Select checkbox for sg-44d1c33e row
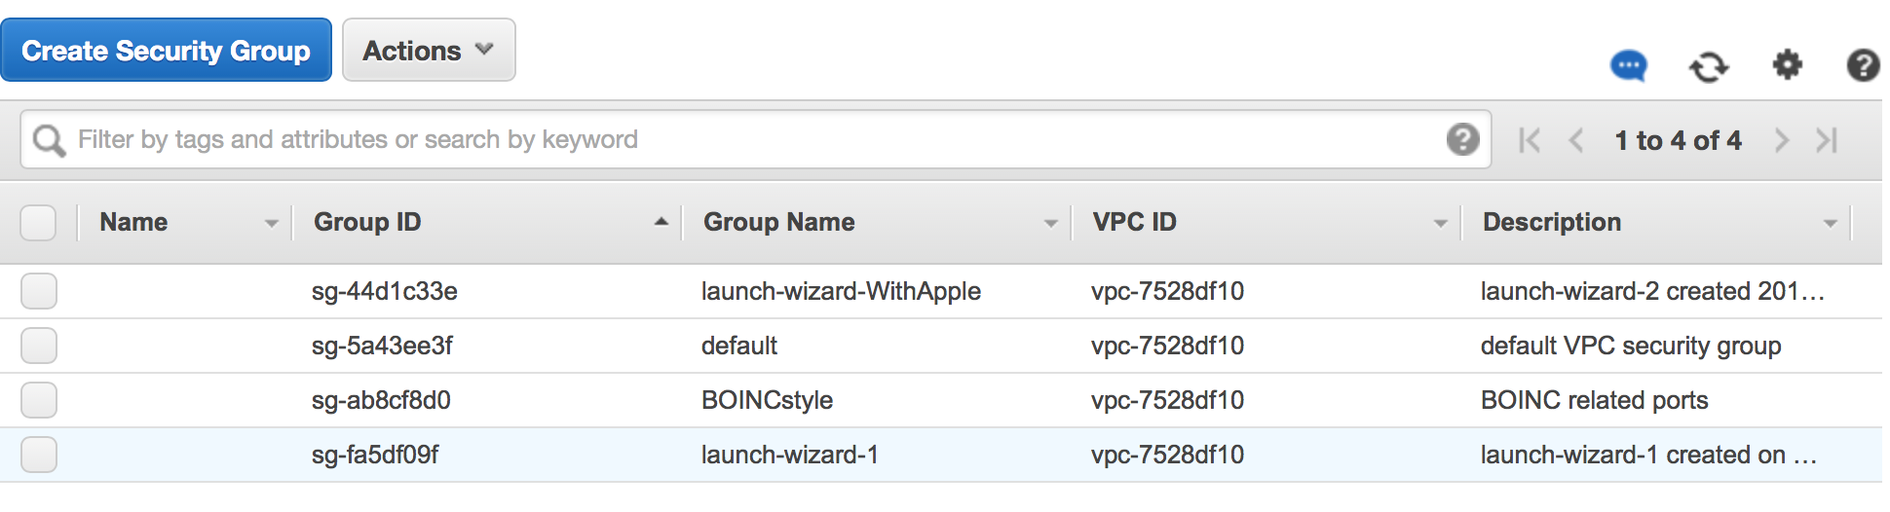This screenshot has height=512, width=1890. [x=38, y=291]
